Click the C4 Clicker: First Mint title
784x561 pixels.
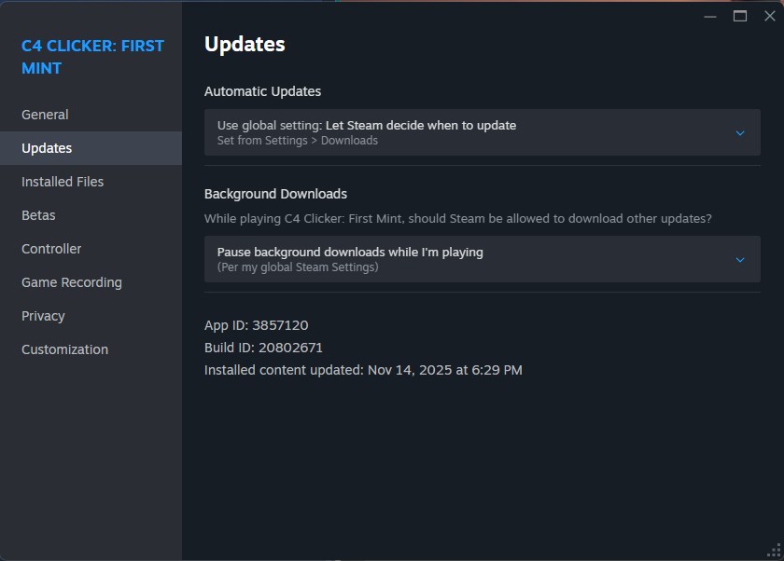(x=92, y=57)
